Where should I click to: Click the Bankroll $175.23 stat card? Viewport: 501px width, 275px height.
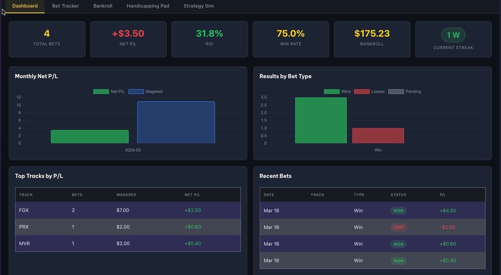tap(372, 39)
